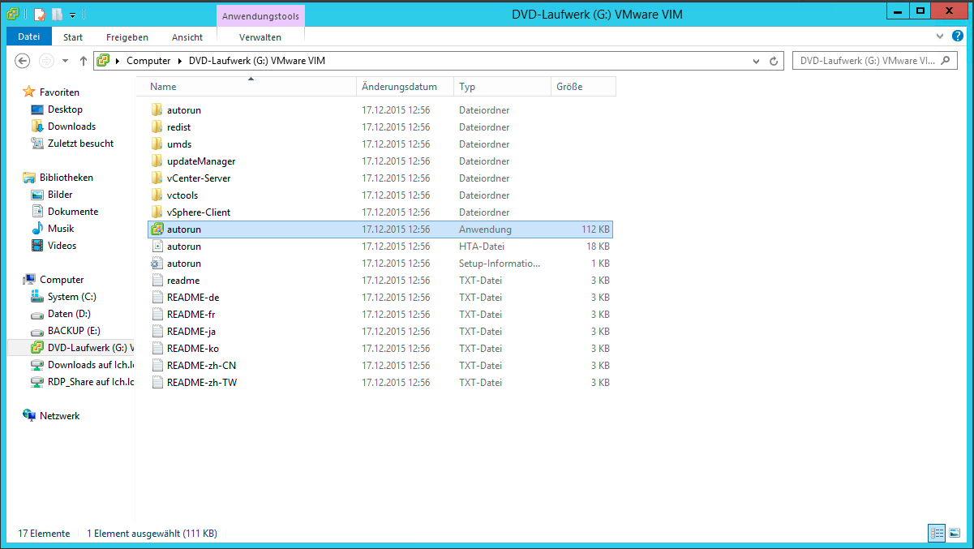Click the README-zh-CN file icon
This screenshot has width=974, height=549.
pyautogui.click(x=157, y=365)
